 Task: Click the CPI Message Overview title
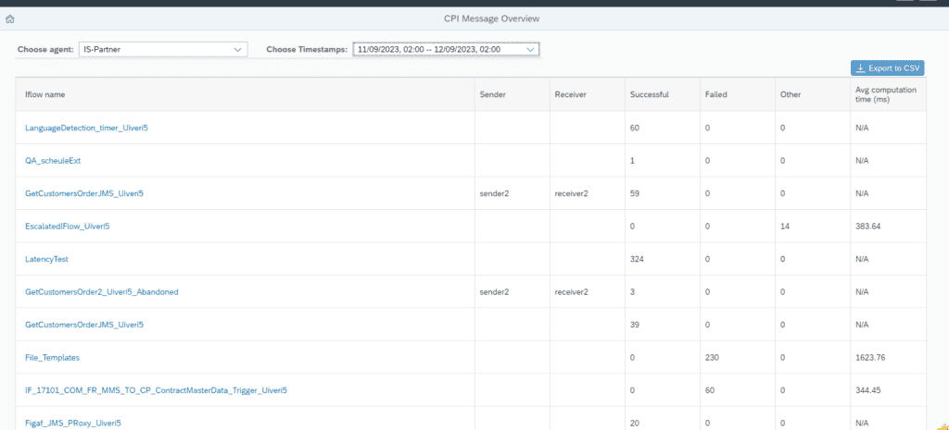491,18
